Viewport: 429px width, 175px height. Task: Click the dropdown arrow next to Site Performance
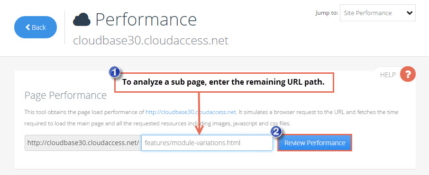pyautogui.click(x=409, y=13)
